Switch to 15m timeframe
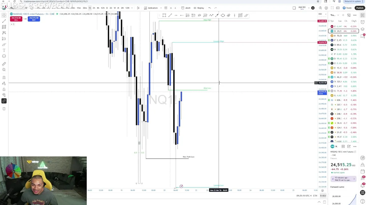This screenshot has height=205, width=366. tap(79, 8)
